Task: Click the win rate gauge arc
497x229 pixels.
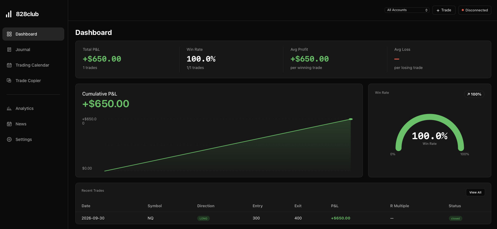Action: (430, 117)
